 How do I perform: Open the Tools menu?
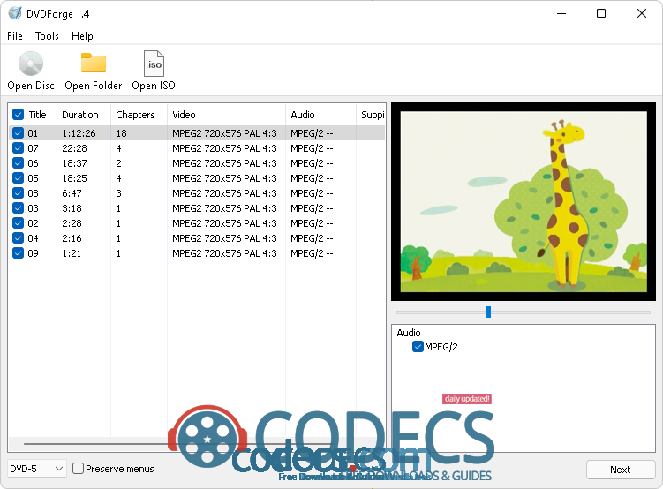(x=47, y=36)
